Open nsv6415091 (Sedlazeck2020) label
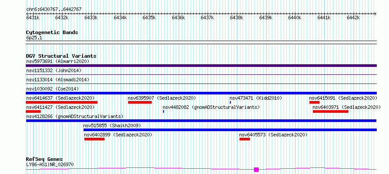This screenshot has height=174, width=389. click(343, 98)
